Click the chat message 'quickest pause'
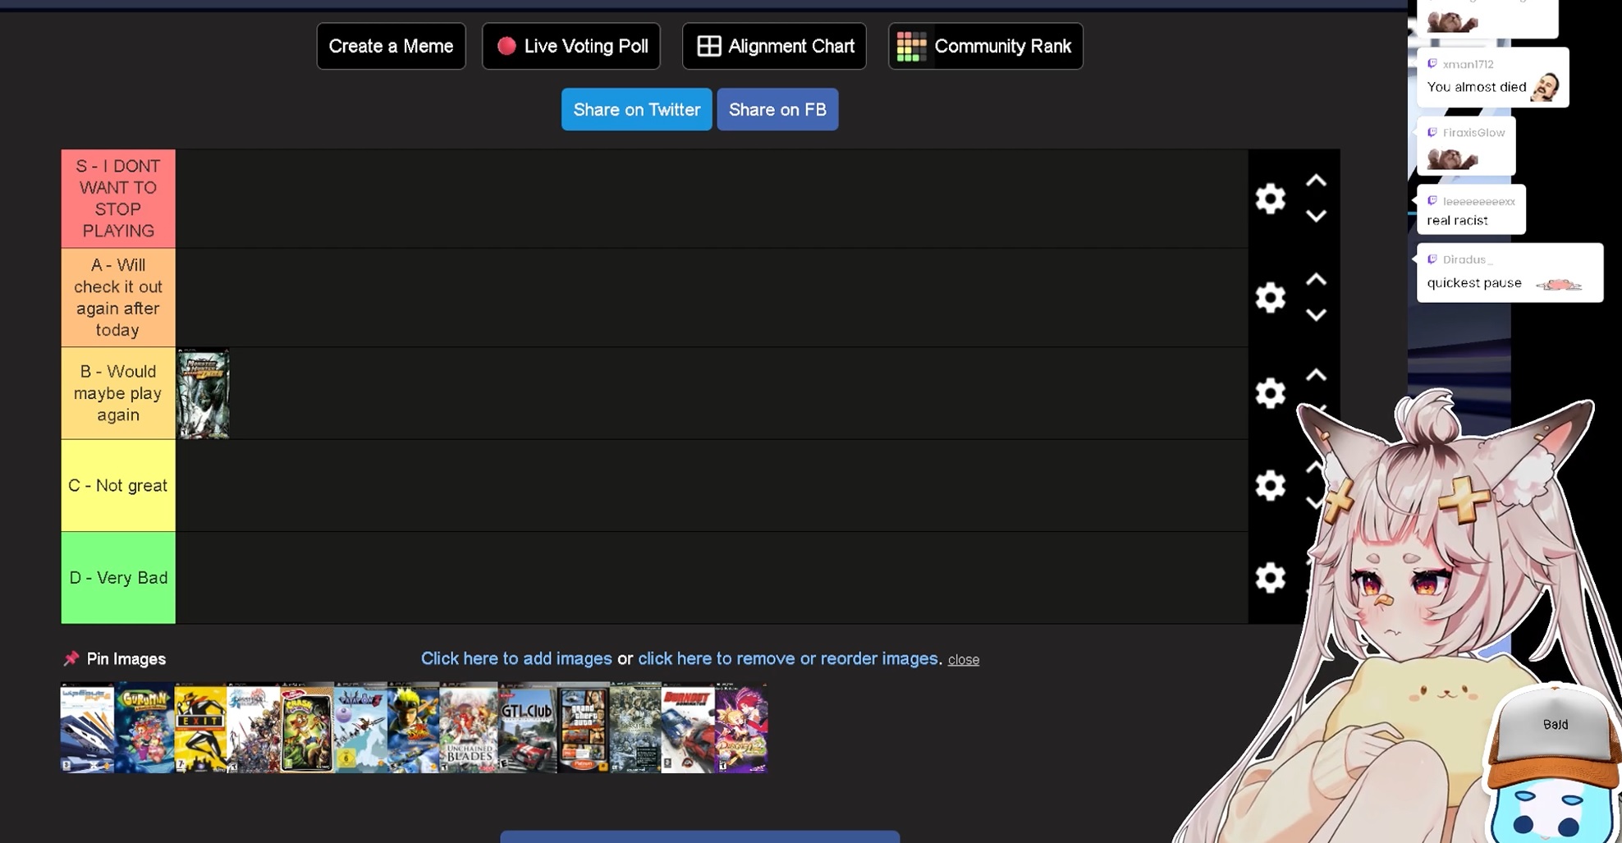Viewport: 1622px width, 843px height. click(1474, 283)
